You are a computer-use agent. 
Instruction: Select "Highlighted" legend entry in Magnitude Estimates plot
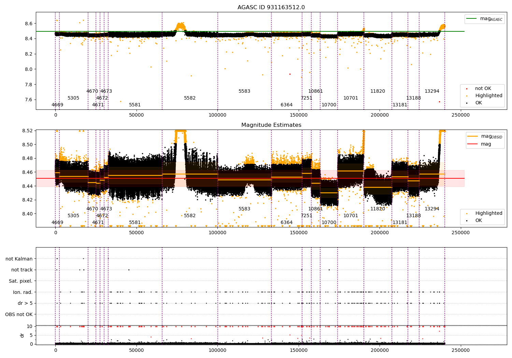tap(488, 213)
